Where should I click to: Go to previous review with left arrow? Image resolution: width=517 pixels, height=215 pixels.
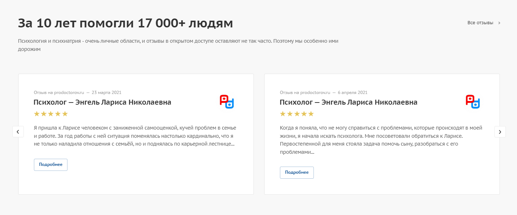pos(18,132)
